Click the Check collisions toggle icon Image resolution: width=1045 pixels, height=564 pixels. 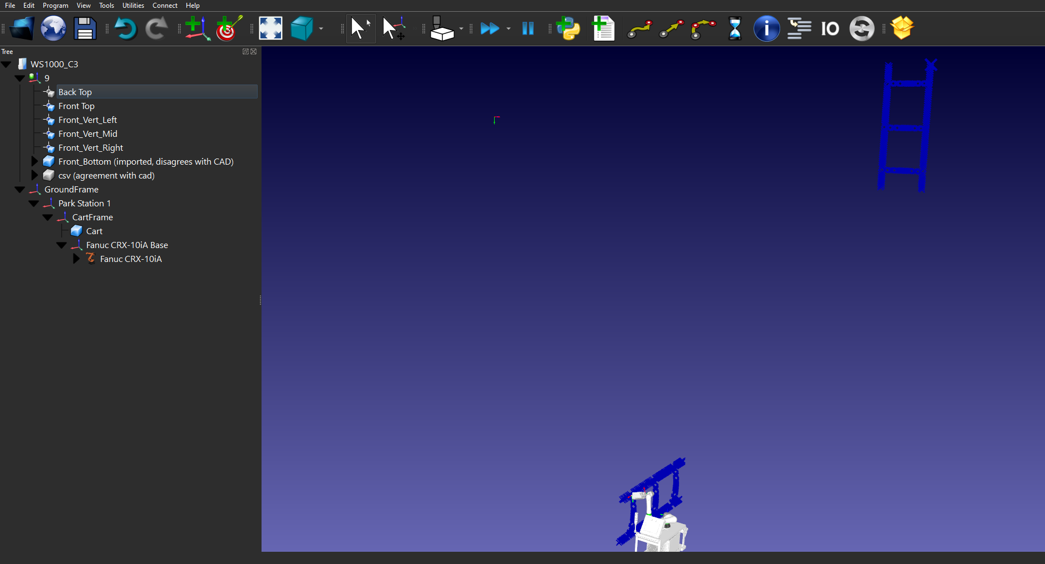point(861,28)
